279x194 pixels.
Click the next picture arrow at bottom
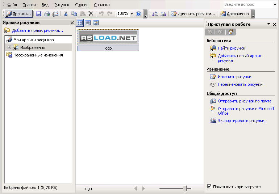point(143,188)
